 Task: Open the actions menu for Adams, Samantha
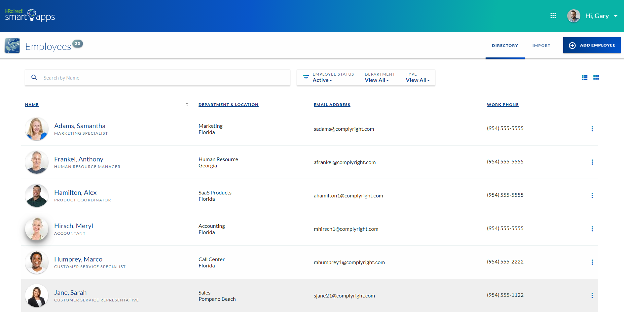(592, 129)
